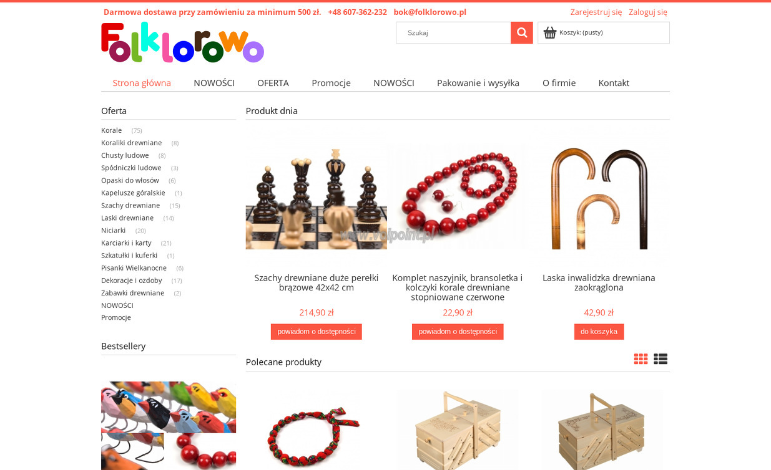Screen dimensions: 771x470
Task: Open the wooden walking cane product image
Action: click(x=599, y=198)
